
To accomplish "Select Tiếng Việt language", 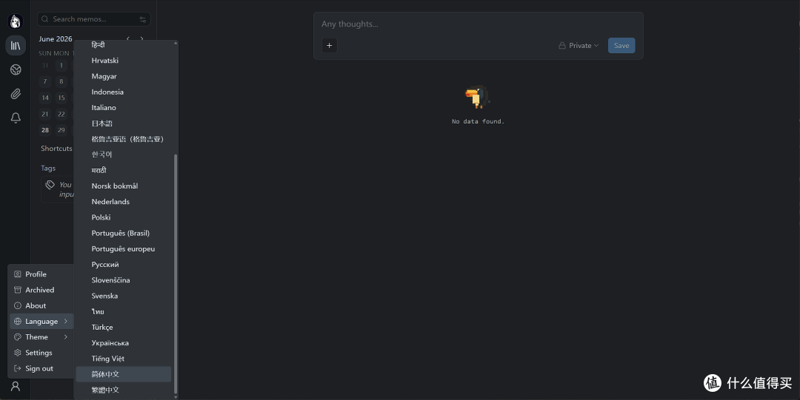I will (124, 359).
